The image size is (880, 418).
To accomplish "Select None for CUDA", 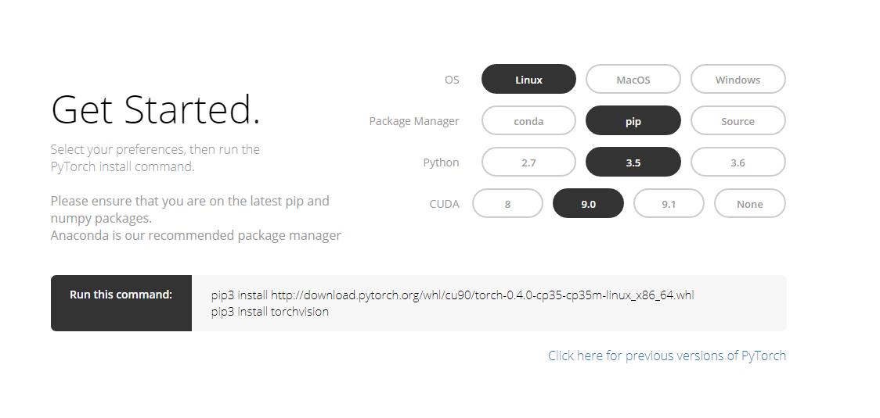I will [x=750, y=203].
